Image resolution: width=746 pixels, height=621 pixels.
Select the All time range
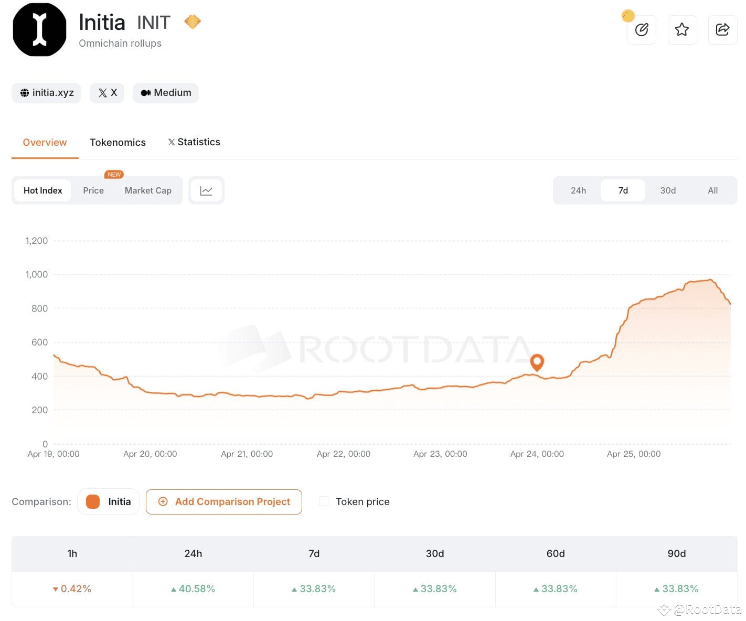pos(712,190)
